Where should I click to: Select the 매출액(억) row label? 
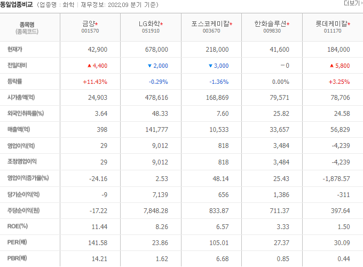[19, 129]
